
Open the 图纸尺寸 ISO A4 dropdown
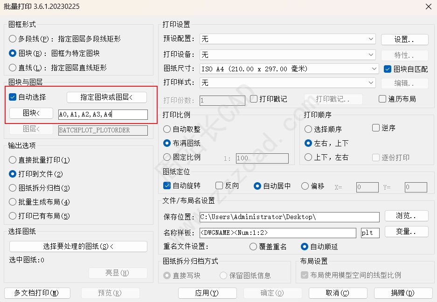point(289,69)
